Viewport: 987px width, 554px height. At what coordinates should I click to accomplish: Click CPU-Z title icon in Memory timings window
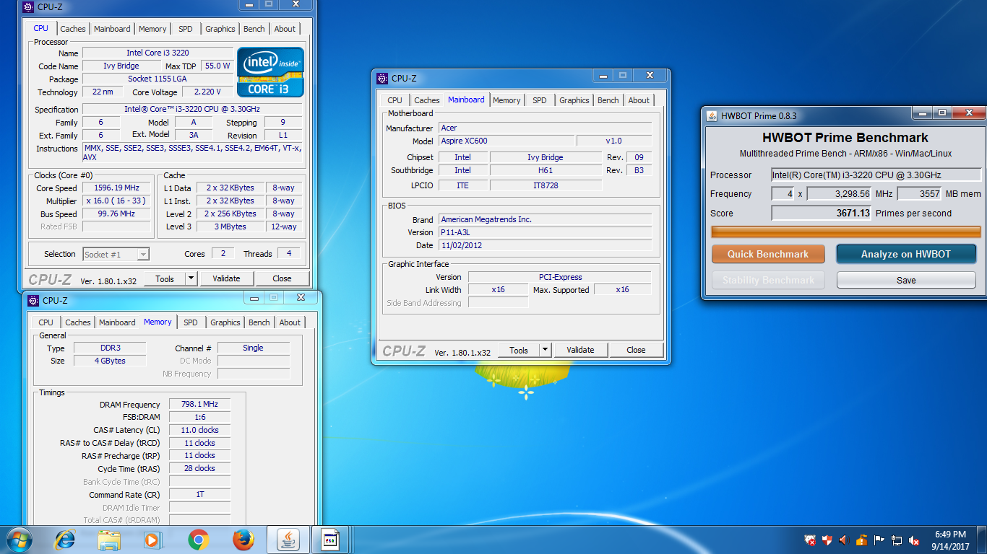(33, 300)
